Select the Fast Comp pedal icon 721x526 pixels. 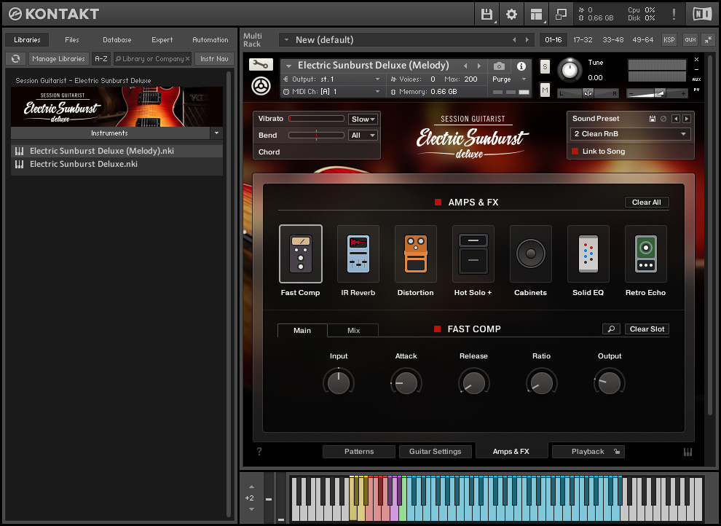[300, 254]
